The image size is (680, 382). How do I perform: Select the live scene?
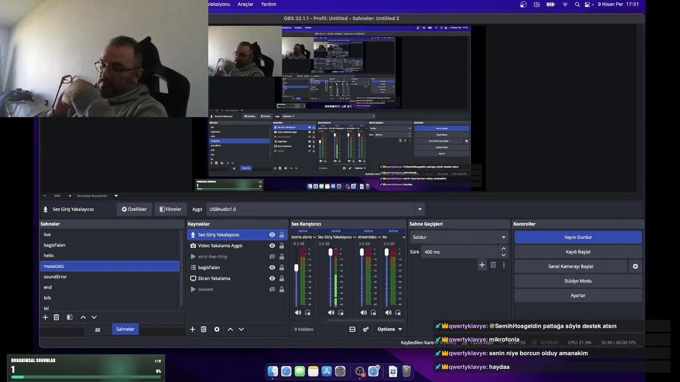pos(110,235)
